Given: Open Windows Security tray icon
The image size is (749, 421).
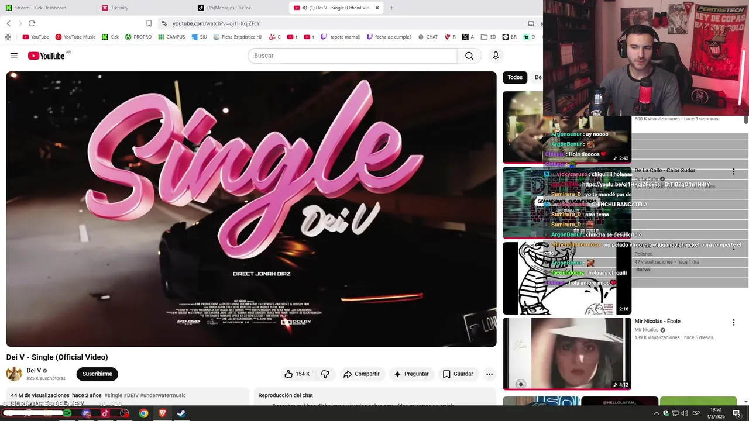Looking at the screenshot, I should pyautogui.click(x=666, y=413).
